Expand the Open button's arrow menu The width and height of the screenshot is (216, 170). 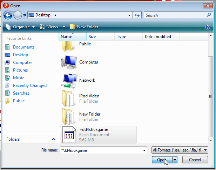175,160
